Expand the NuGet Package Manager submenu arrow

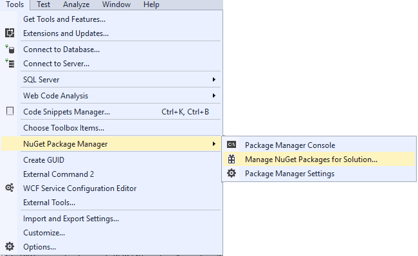pos(214,144)
